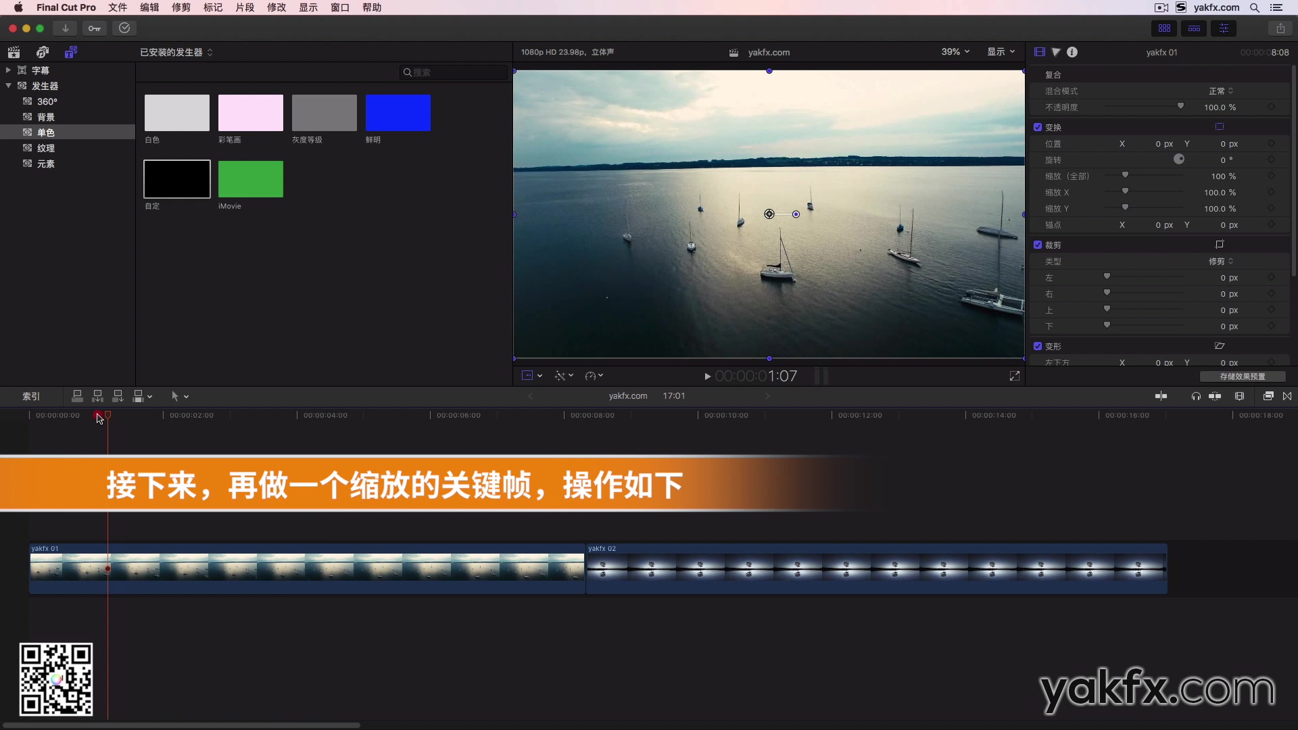Toggle clip soloing headphones icon
The image size is (1298, 730).
(1196, 396)
